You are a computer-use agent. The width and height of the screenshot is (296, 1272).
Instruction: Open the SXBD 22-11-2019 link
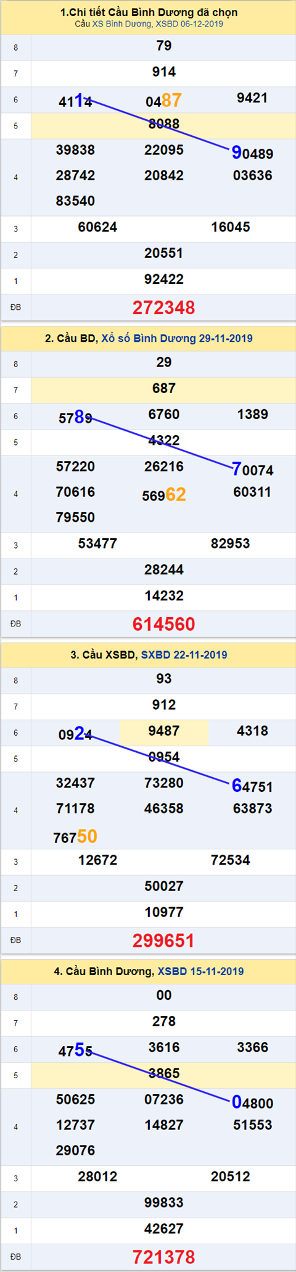tap(184, 655)
